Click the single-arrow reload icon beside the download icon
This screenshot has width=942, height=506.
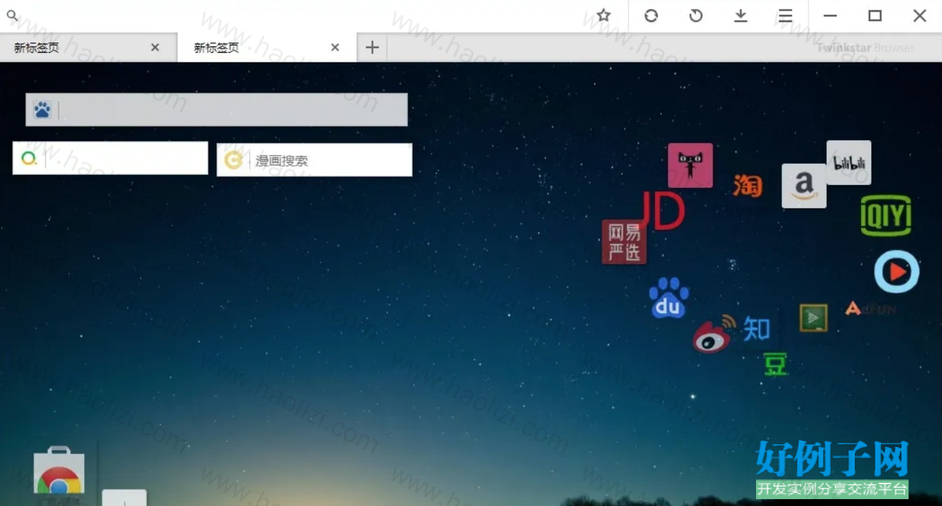(x=696, y=15)
